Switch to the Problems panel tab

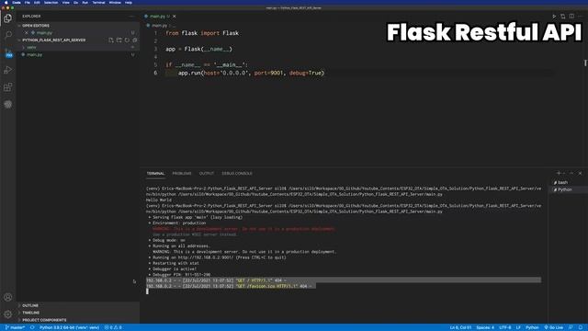182,174
